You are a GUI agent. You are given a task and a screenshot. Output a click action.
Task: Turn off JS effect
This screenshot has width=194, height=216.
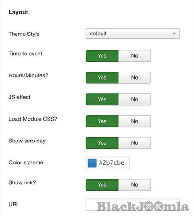pos(135,99)
